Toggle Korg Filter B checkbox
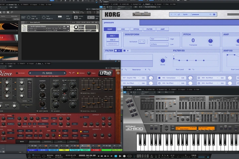 (x=124, y=50)
